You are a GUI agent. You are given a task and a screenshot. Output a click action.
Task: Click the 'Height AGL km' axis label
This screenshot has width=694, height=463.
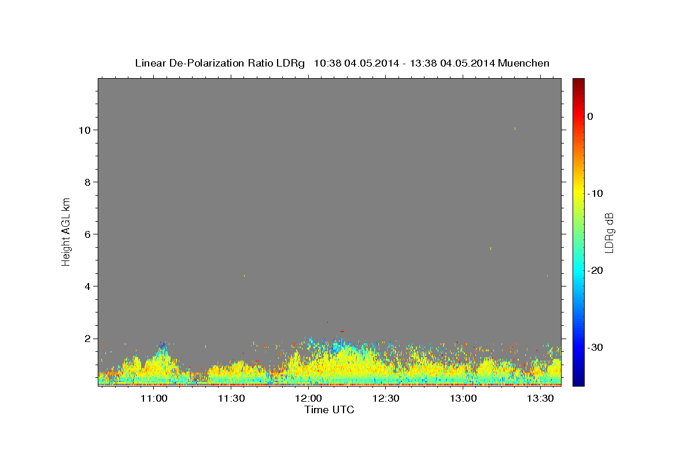[67, 231]
